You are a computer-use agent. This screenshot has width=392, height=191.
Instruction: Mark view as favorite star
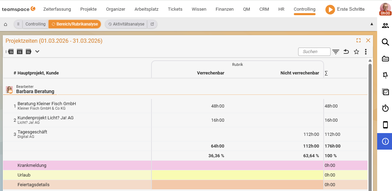click(x=356, y=52)
